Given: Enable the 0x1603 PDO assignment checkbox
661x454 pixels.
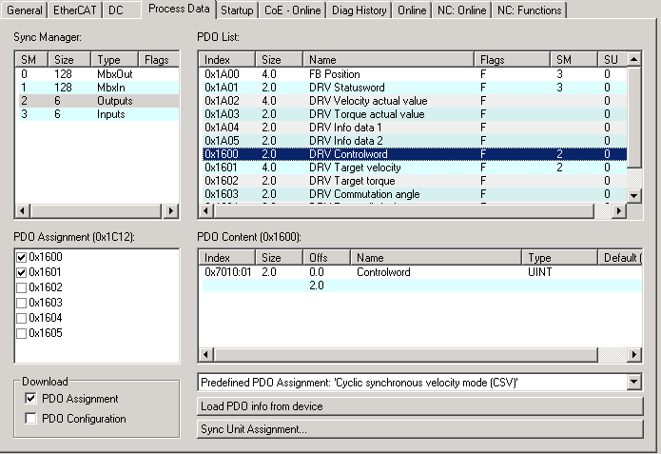Looking at the screenshot, I should pyautogui.click(x=22, y=303).
